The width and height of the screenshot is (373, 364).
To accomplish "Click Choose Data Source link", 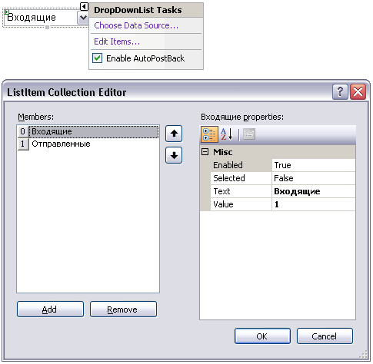I will (x=136, y=25).
